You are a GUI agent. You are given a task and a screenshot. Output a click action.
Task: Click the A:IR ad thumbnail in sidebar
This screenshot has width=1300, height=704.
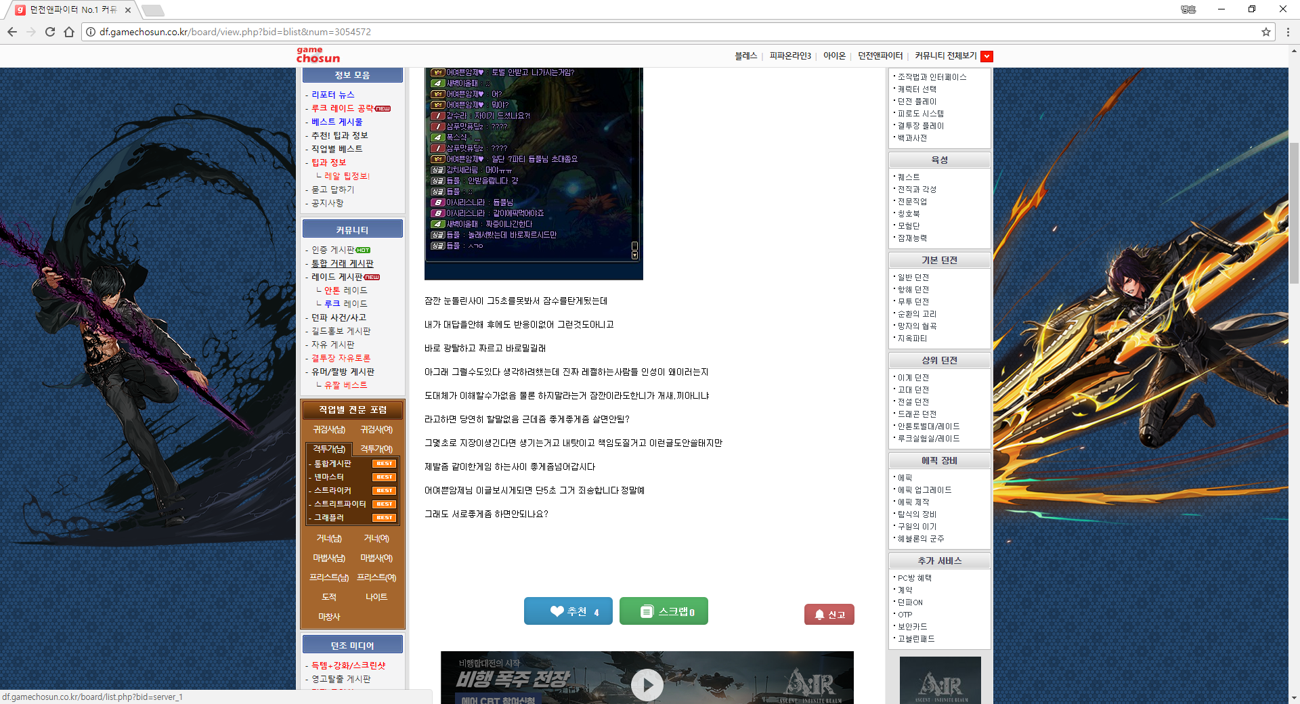click(940, 680)
